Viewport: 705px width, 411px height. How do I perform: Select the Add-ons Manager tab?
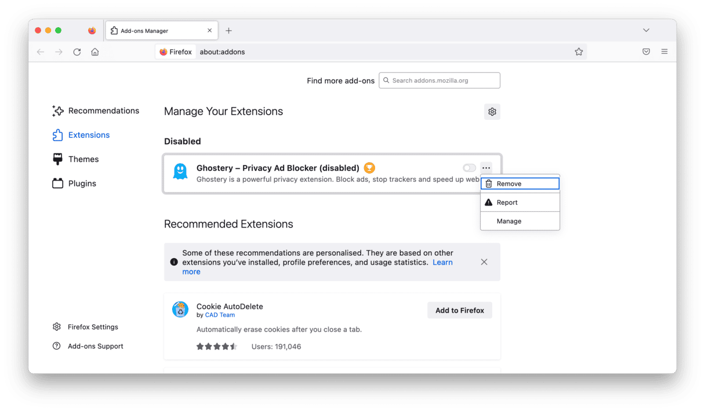(162, 31)
